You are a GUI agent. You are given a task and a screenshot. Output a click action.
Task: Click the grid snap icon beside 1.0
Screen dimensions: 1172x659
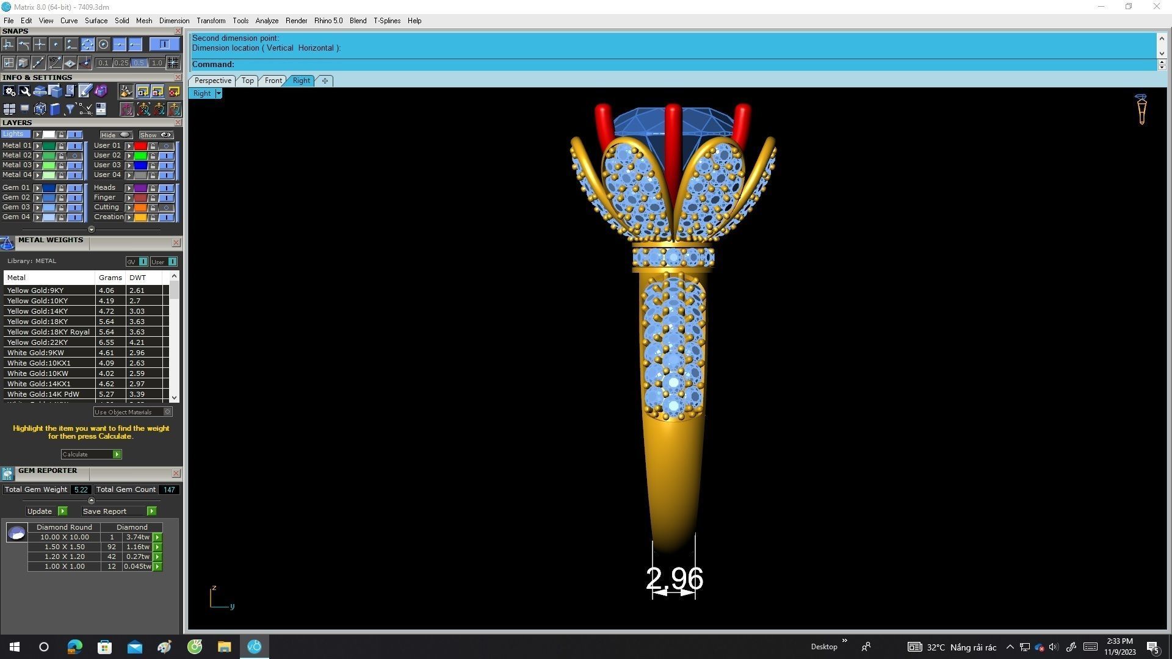pos(173,62)
